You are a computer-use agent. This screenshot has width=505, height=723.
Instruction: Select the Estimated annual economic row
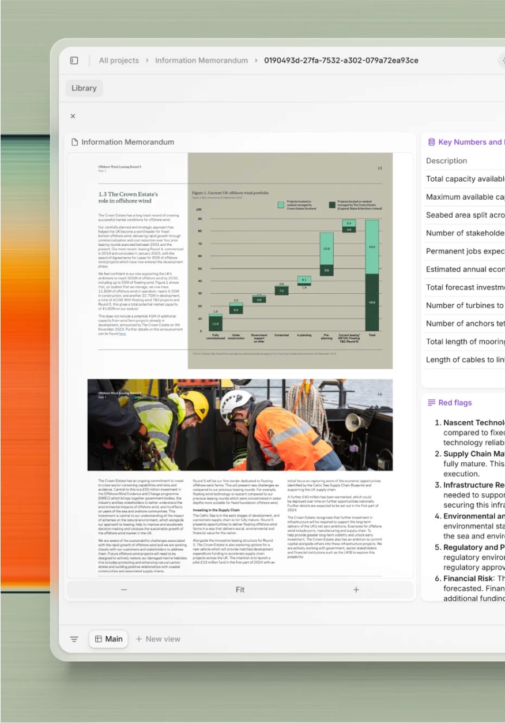point(465,269)
